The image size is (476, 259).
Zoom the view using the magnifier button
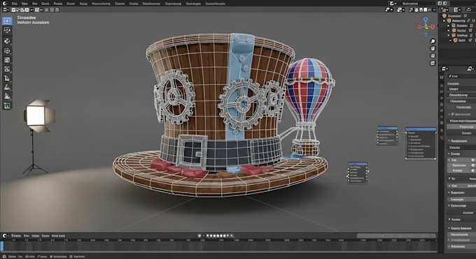coord(433,41)
